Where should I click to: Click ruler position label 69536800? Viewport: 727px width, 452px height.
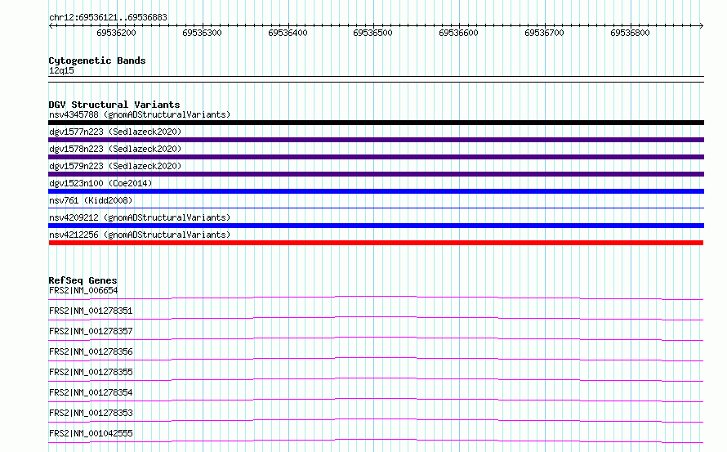click(630, 33)
